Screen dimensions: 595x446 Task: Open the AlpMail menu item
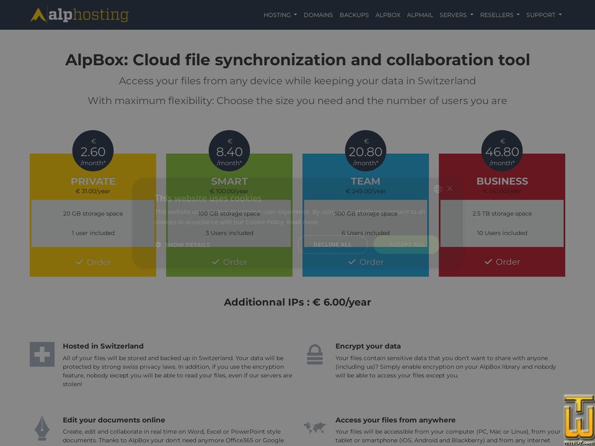click(420, 15)
